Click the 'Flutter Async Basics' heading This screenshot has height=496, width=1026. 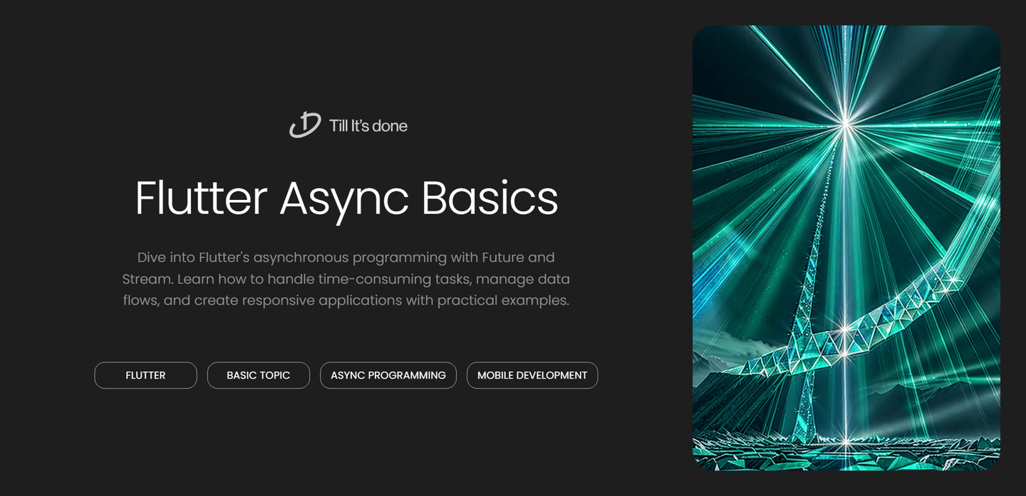coord(346,198)
